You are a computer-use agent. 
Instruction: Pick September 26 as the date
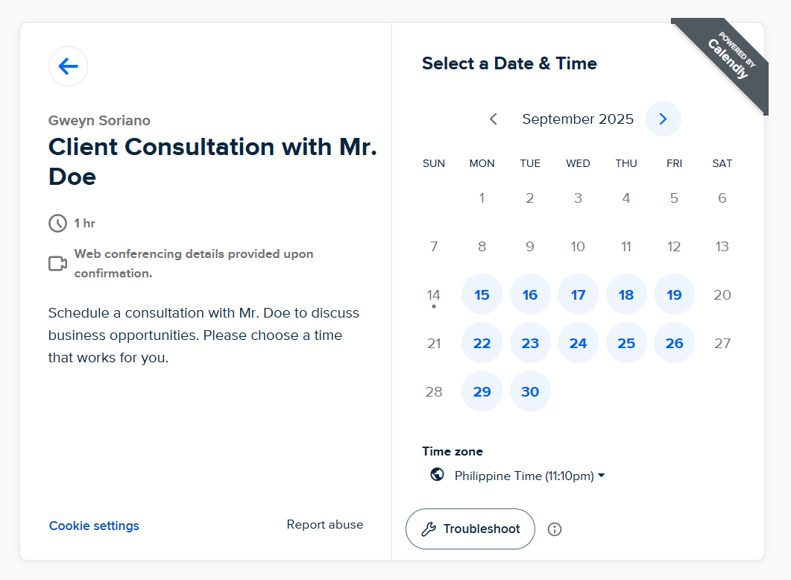pos(674,343)
